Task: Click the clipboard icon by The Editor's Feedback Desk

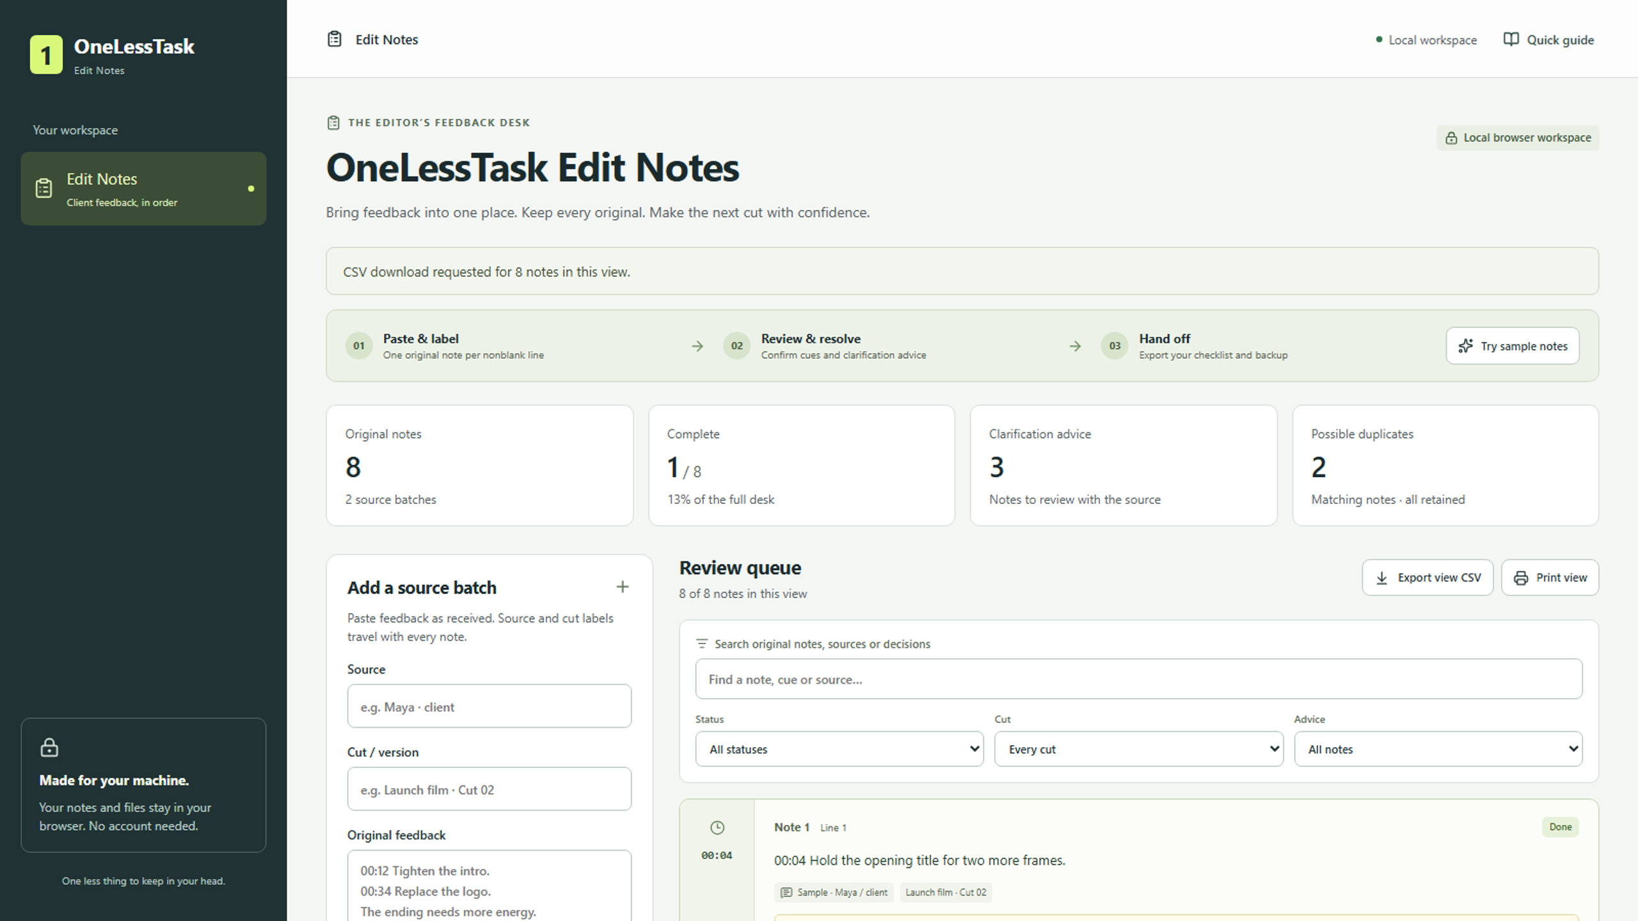Action: pyautogui.click(x=333, y=123)
